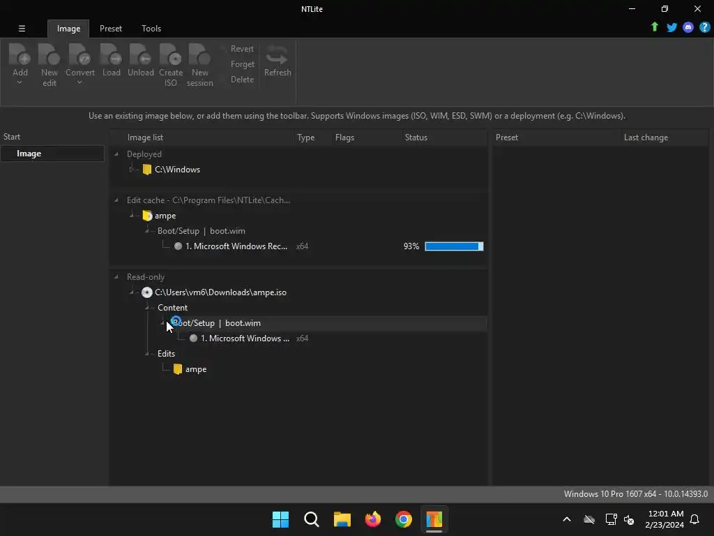Screen dimensions: 714x536
Task: Sort by Image list column header
Action: 145,137
